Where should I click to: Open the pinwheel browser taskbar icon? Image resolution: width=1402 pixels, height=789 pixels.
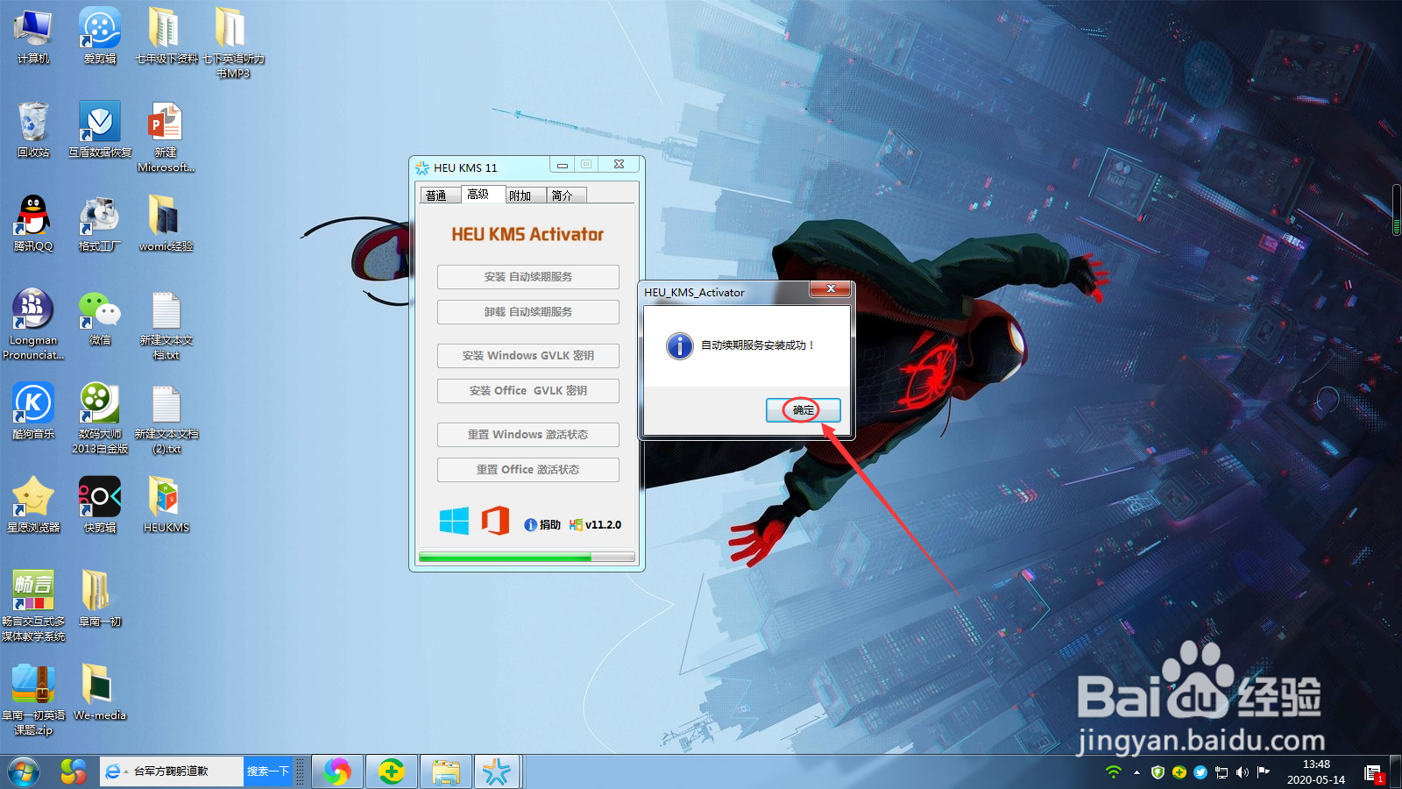tap(337, 771)
